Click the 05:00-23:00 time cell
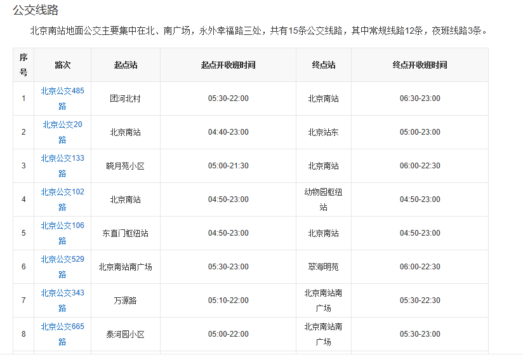This screenshot has width=523, height=357. pos(420,132)
